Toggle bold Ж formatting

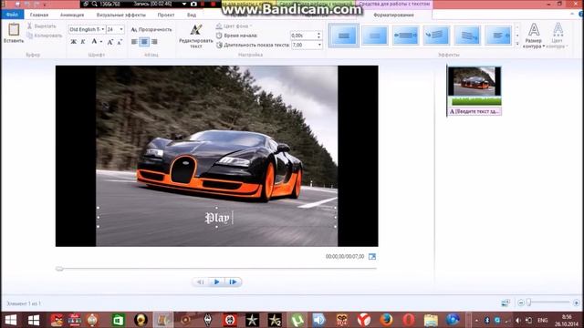pos(73,42)
